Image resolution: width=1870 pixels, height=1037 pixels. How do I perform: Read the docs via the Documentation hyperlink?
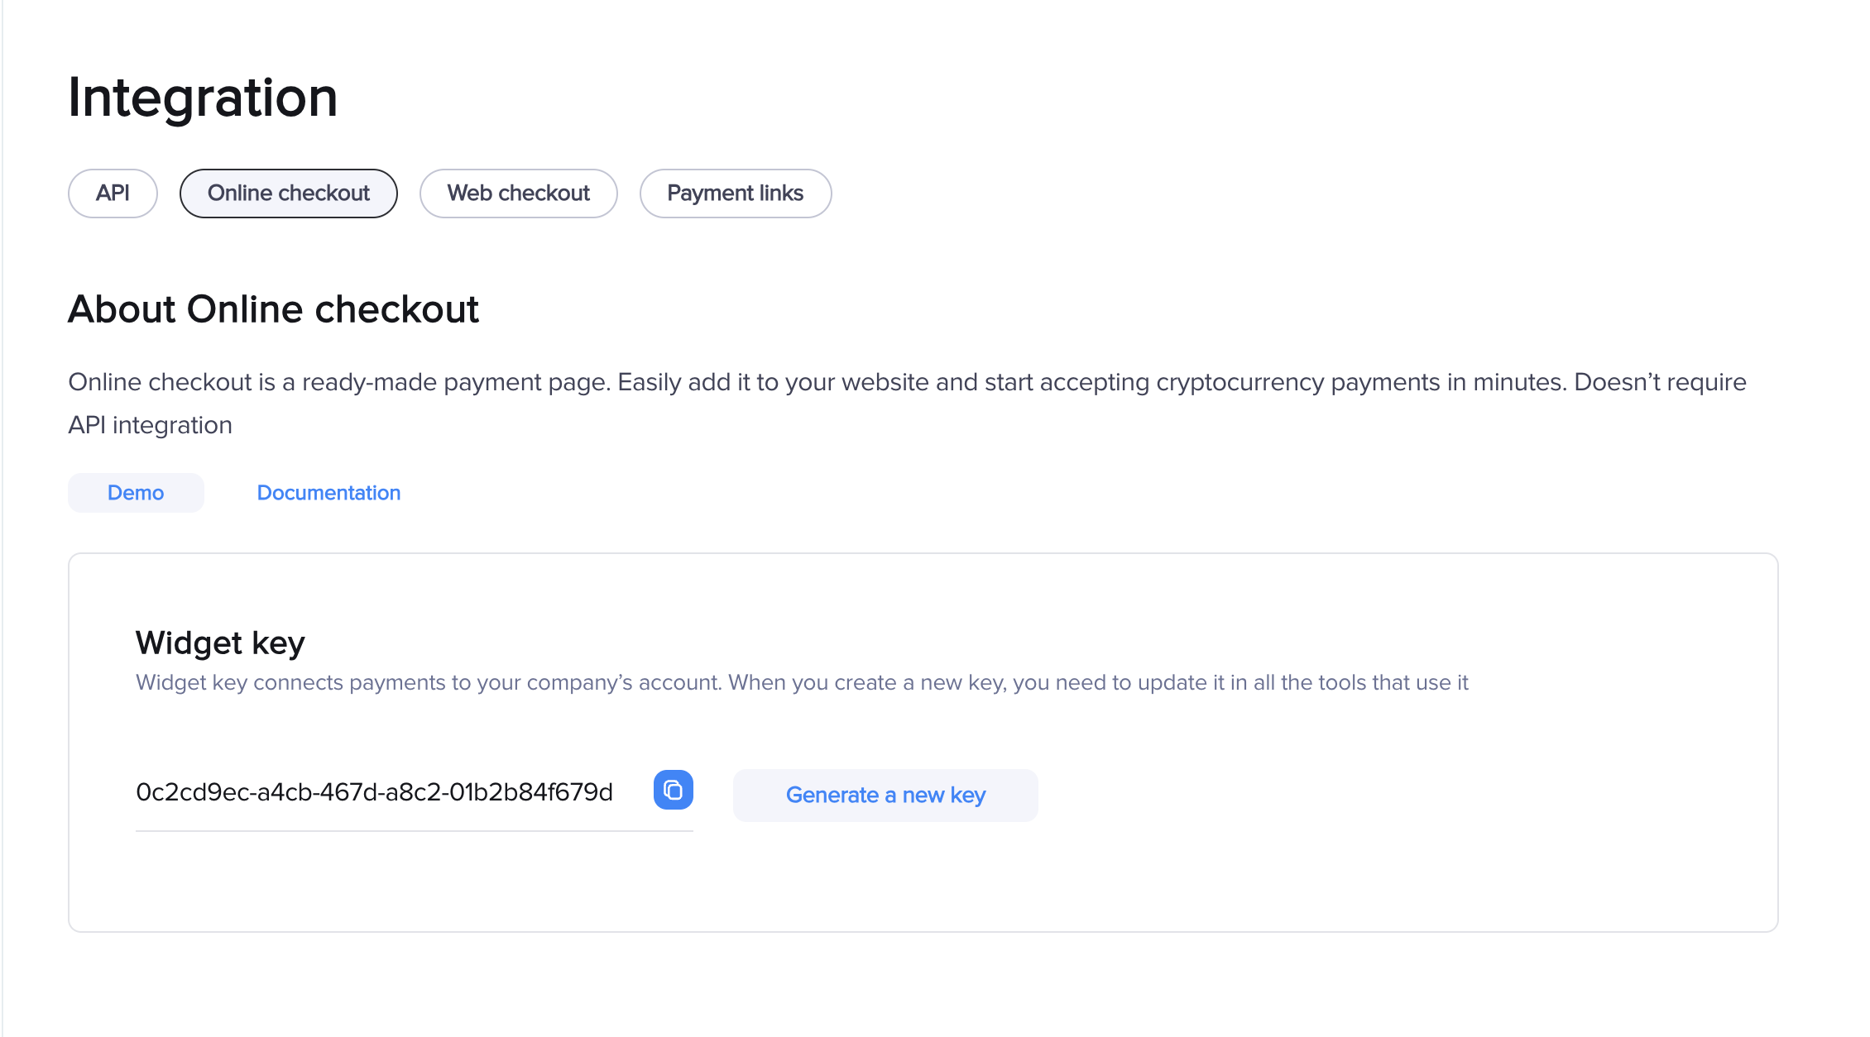[328, 493]
